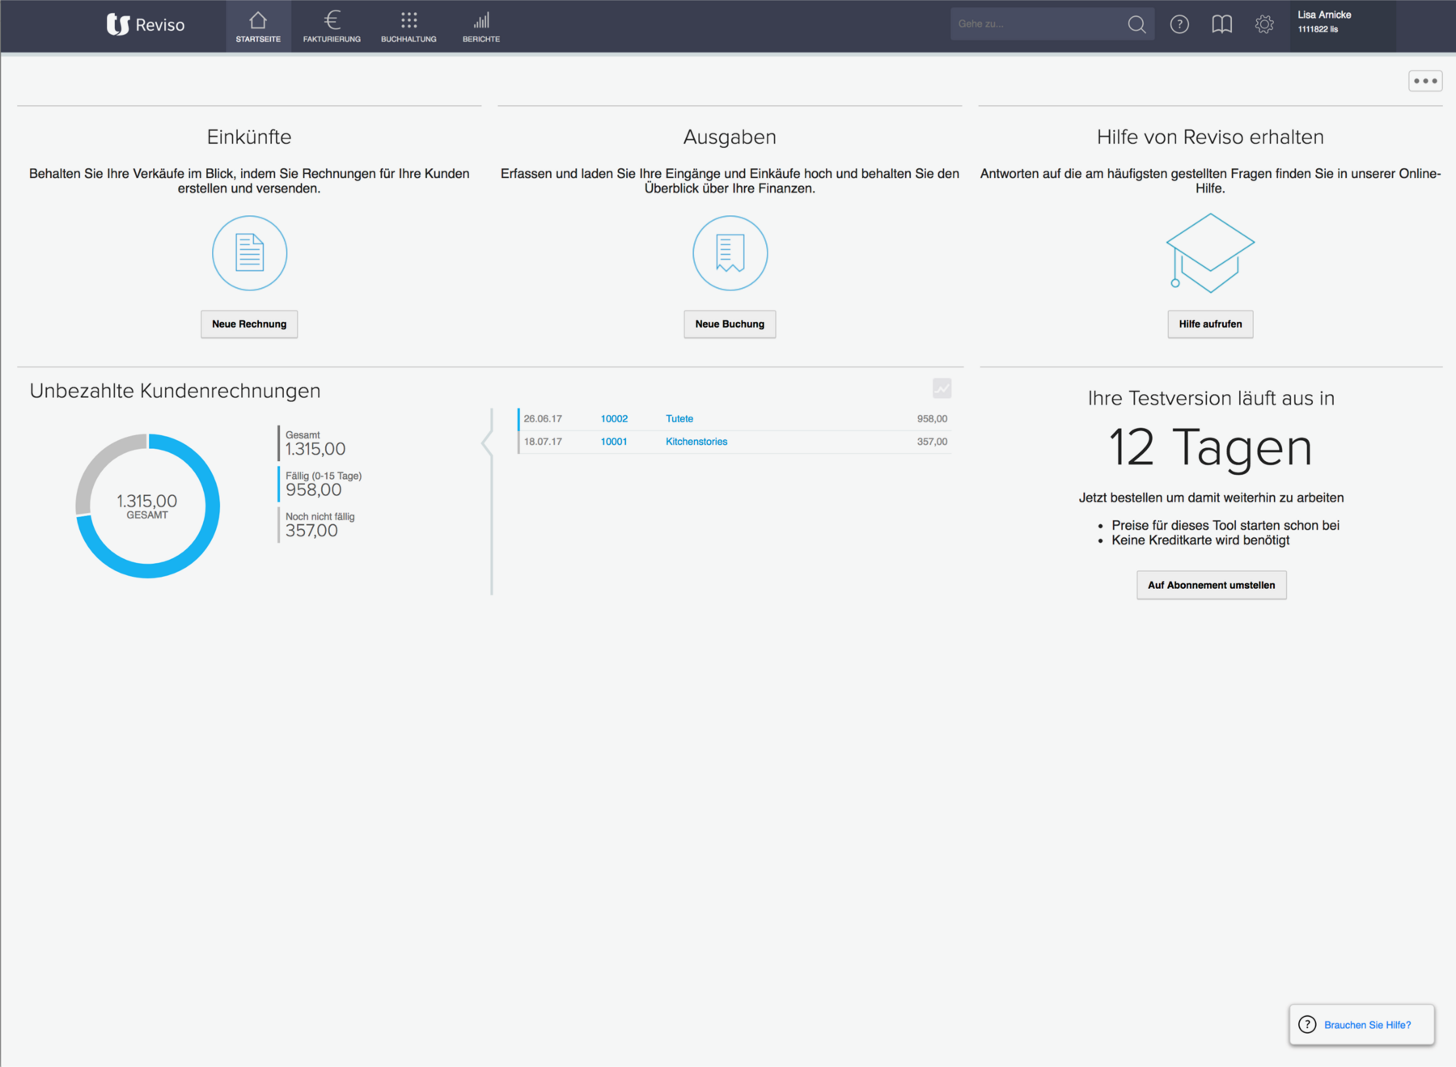Click the Reviso logo

(x=146, y=25)
